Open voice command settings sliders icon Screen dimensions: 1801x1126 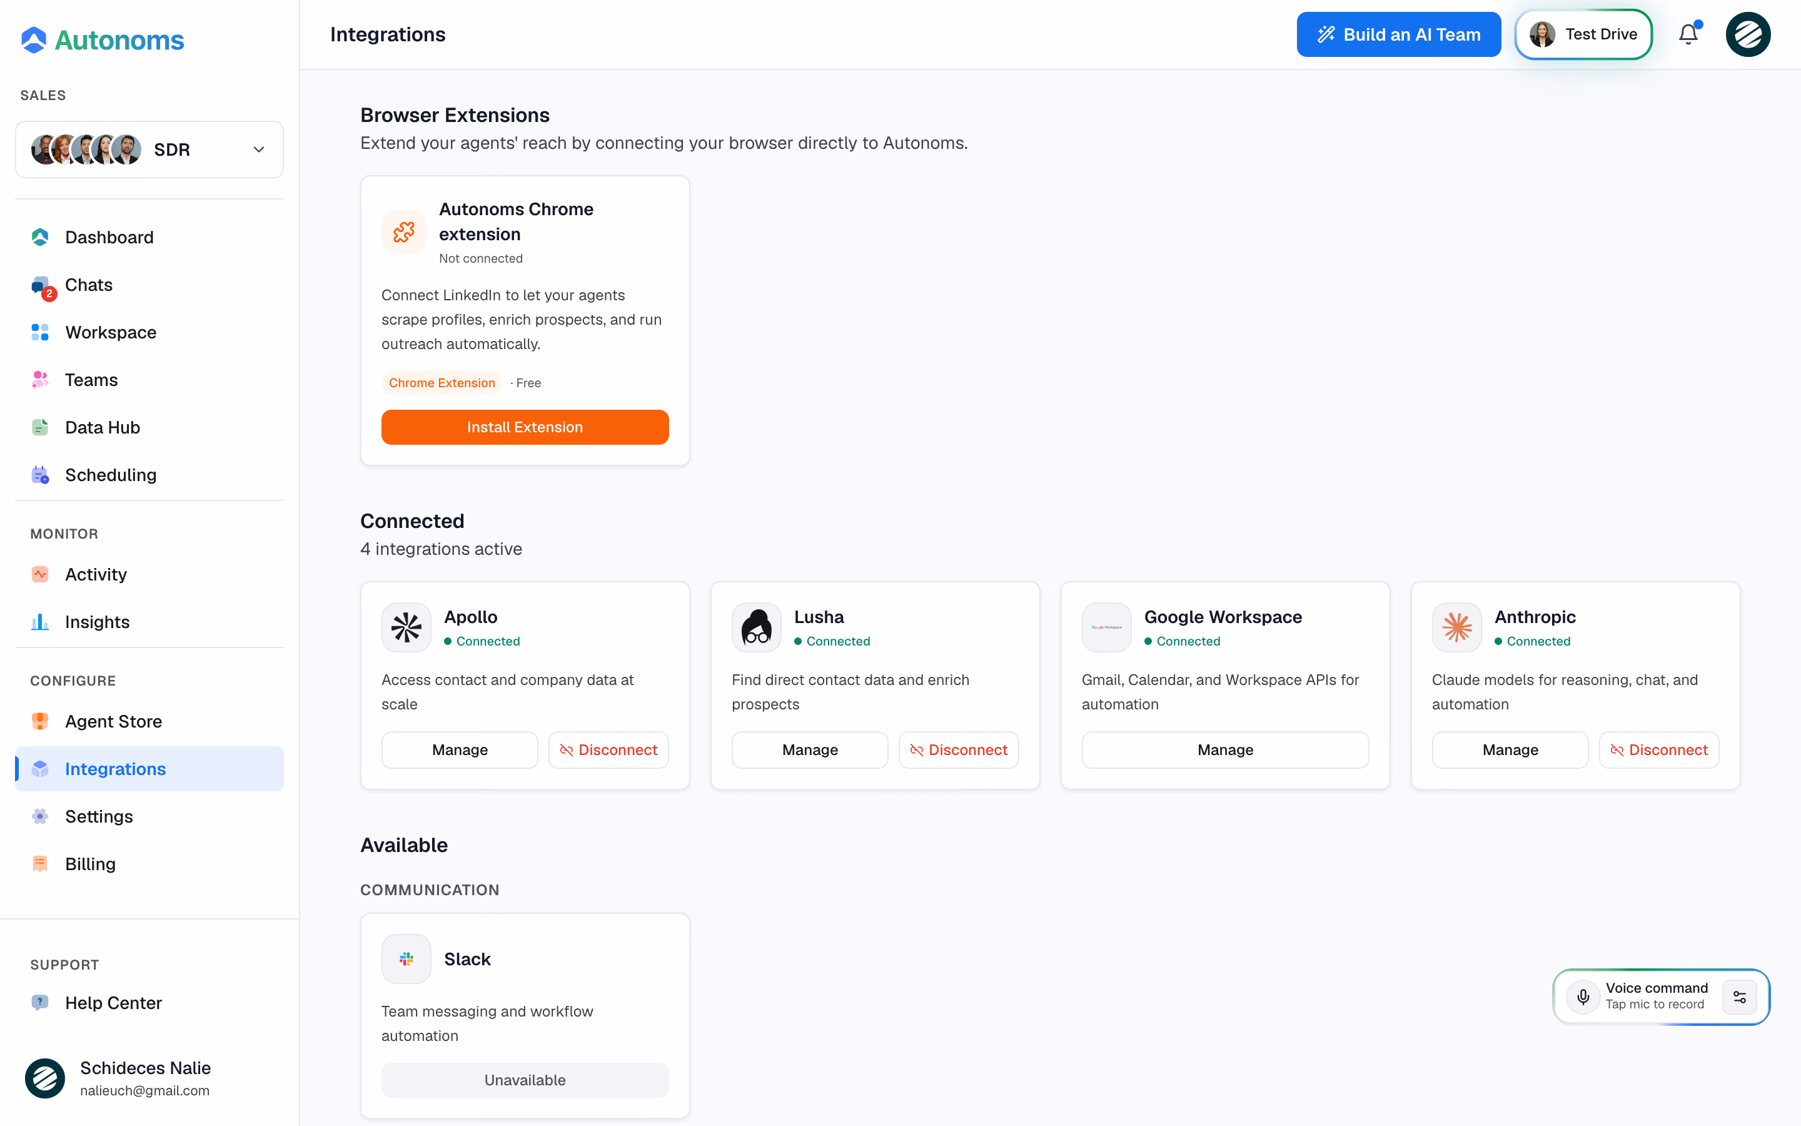tap(1740, 997)
